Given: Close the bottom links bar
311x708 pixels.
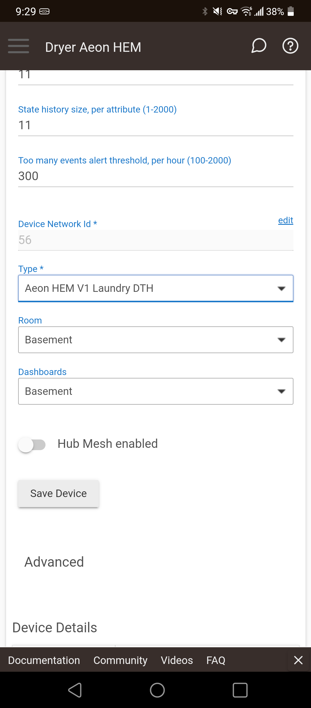Looking at the screenshot, I should tap(298, 660).
